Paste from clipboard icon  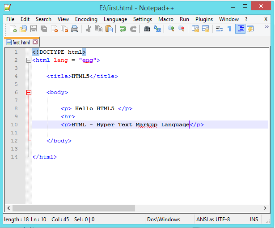coord(109,29)
